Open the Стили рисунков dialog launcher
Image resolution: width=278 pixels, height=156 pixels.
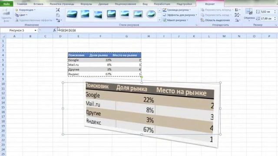[x=196, y=25]
